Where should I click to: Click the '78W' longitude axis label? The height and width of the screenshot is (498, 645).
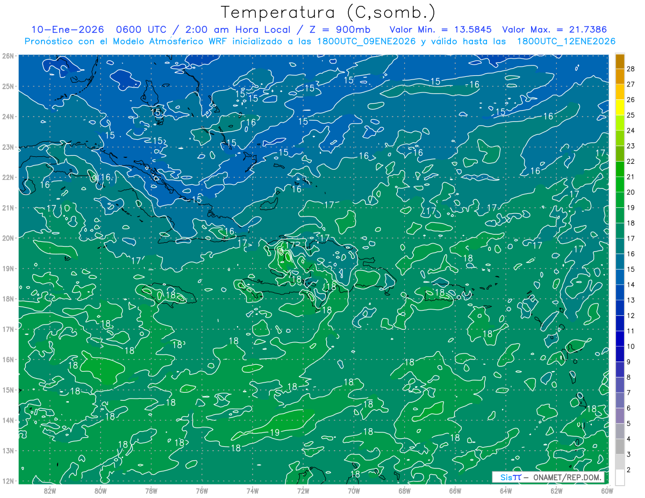point(151,490)
